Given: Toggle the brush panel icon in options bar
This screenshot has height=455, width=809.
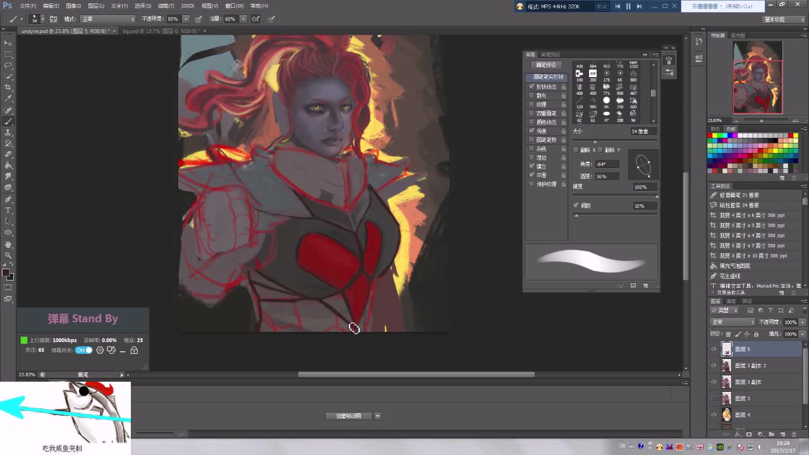Looking at the screenshot, I should point(53,19).
